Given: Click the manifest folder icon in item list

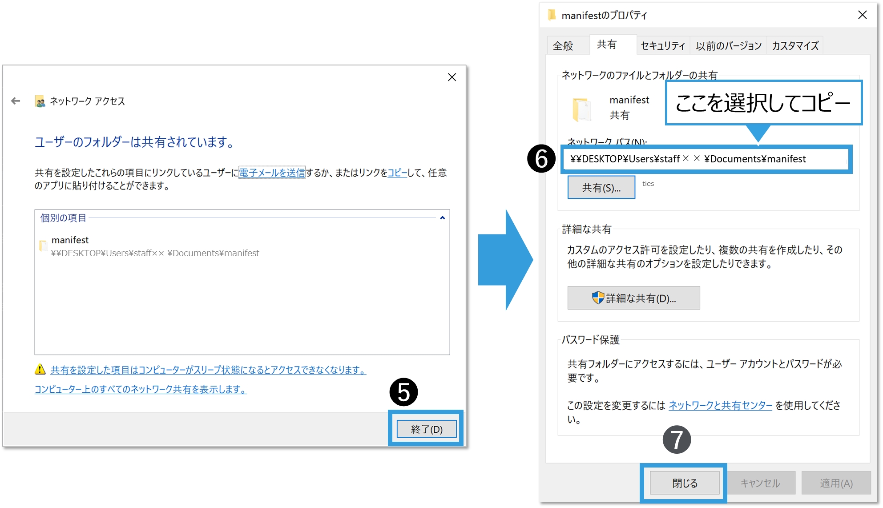Looking at the screenshot, I should (x=43, y=246).
